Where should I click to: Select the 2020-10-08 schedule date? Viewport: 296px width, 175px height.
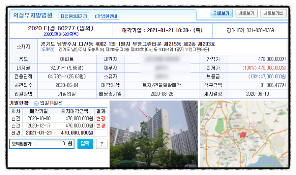39,119
